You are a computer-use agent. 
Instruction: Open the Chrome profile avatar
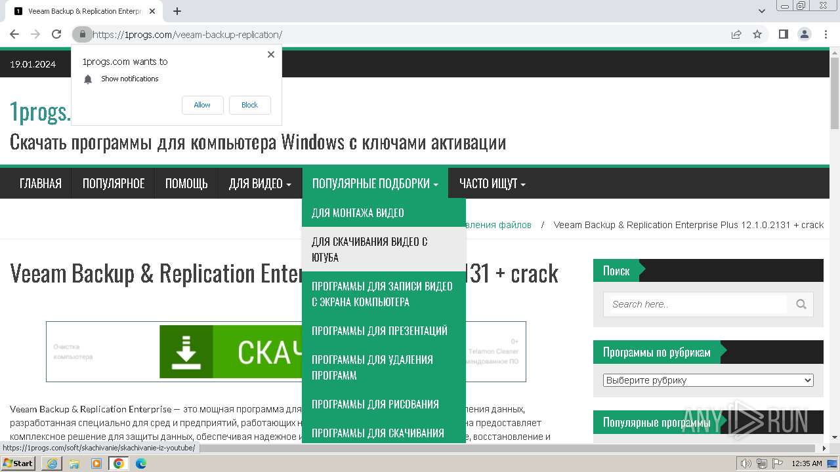(804, 34)
